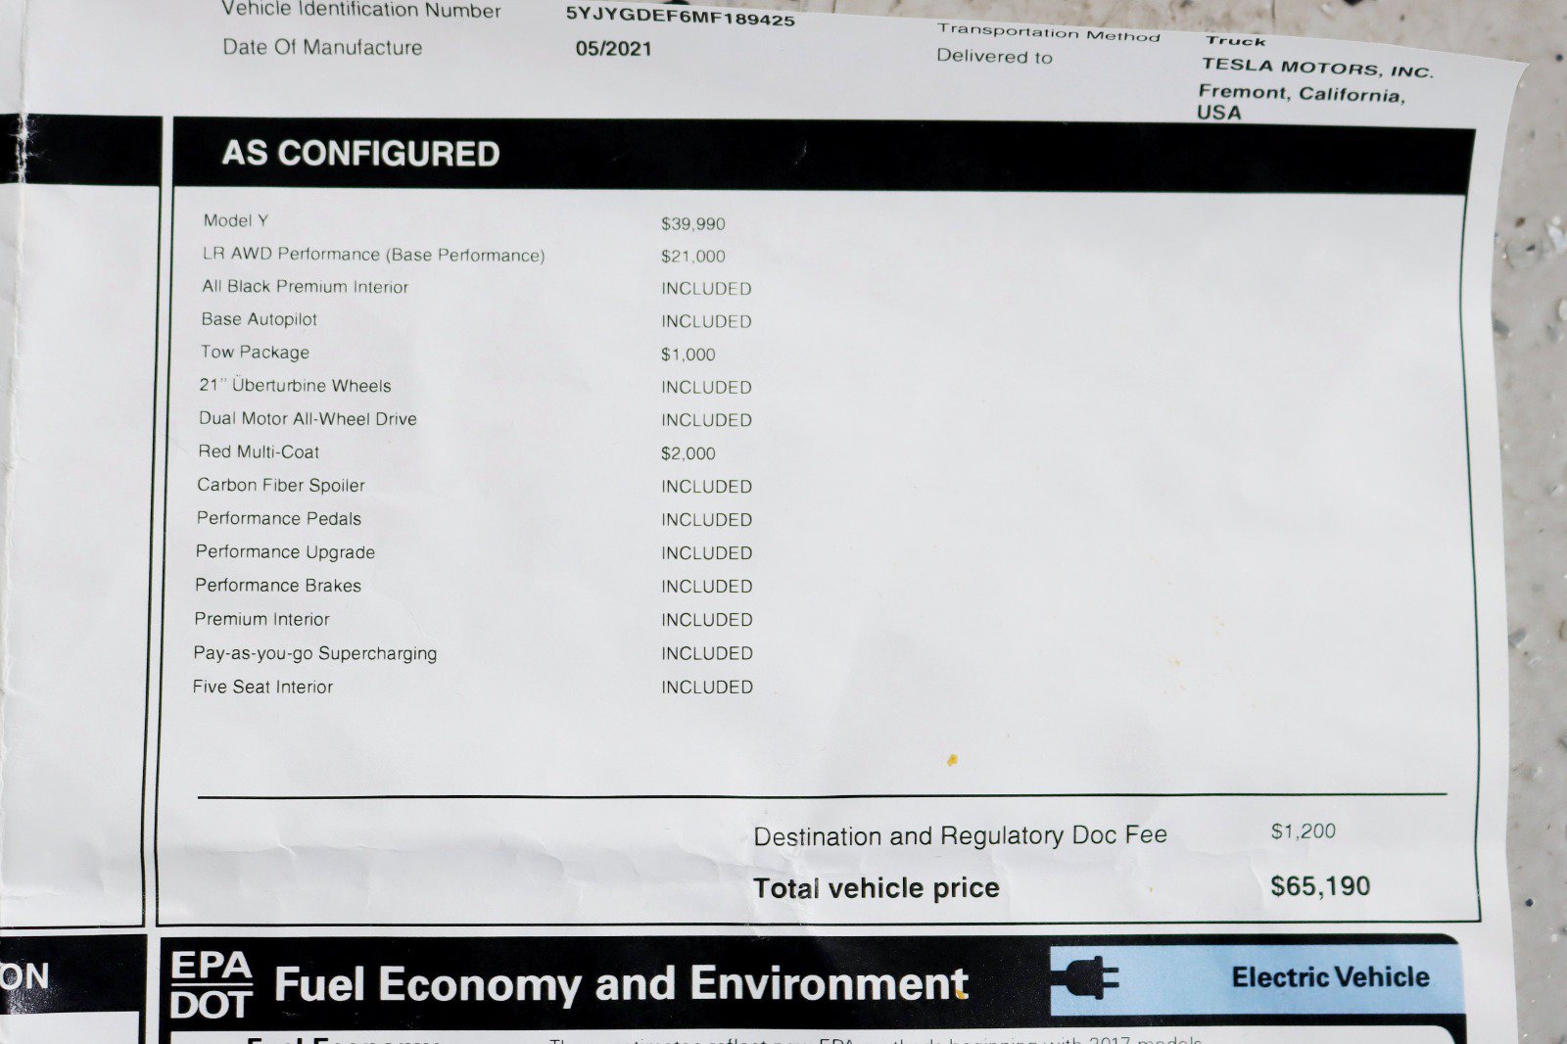Click 'Fremont, California,' address line
Screen dimensions: 1567x1044
(x=1302, y=93)
